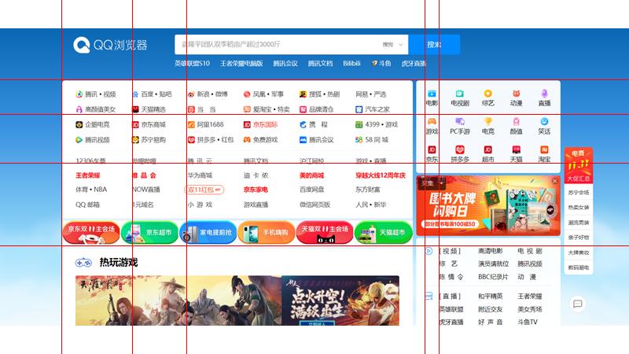Open the 超市 icon

(x=487, y=149)
